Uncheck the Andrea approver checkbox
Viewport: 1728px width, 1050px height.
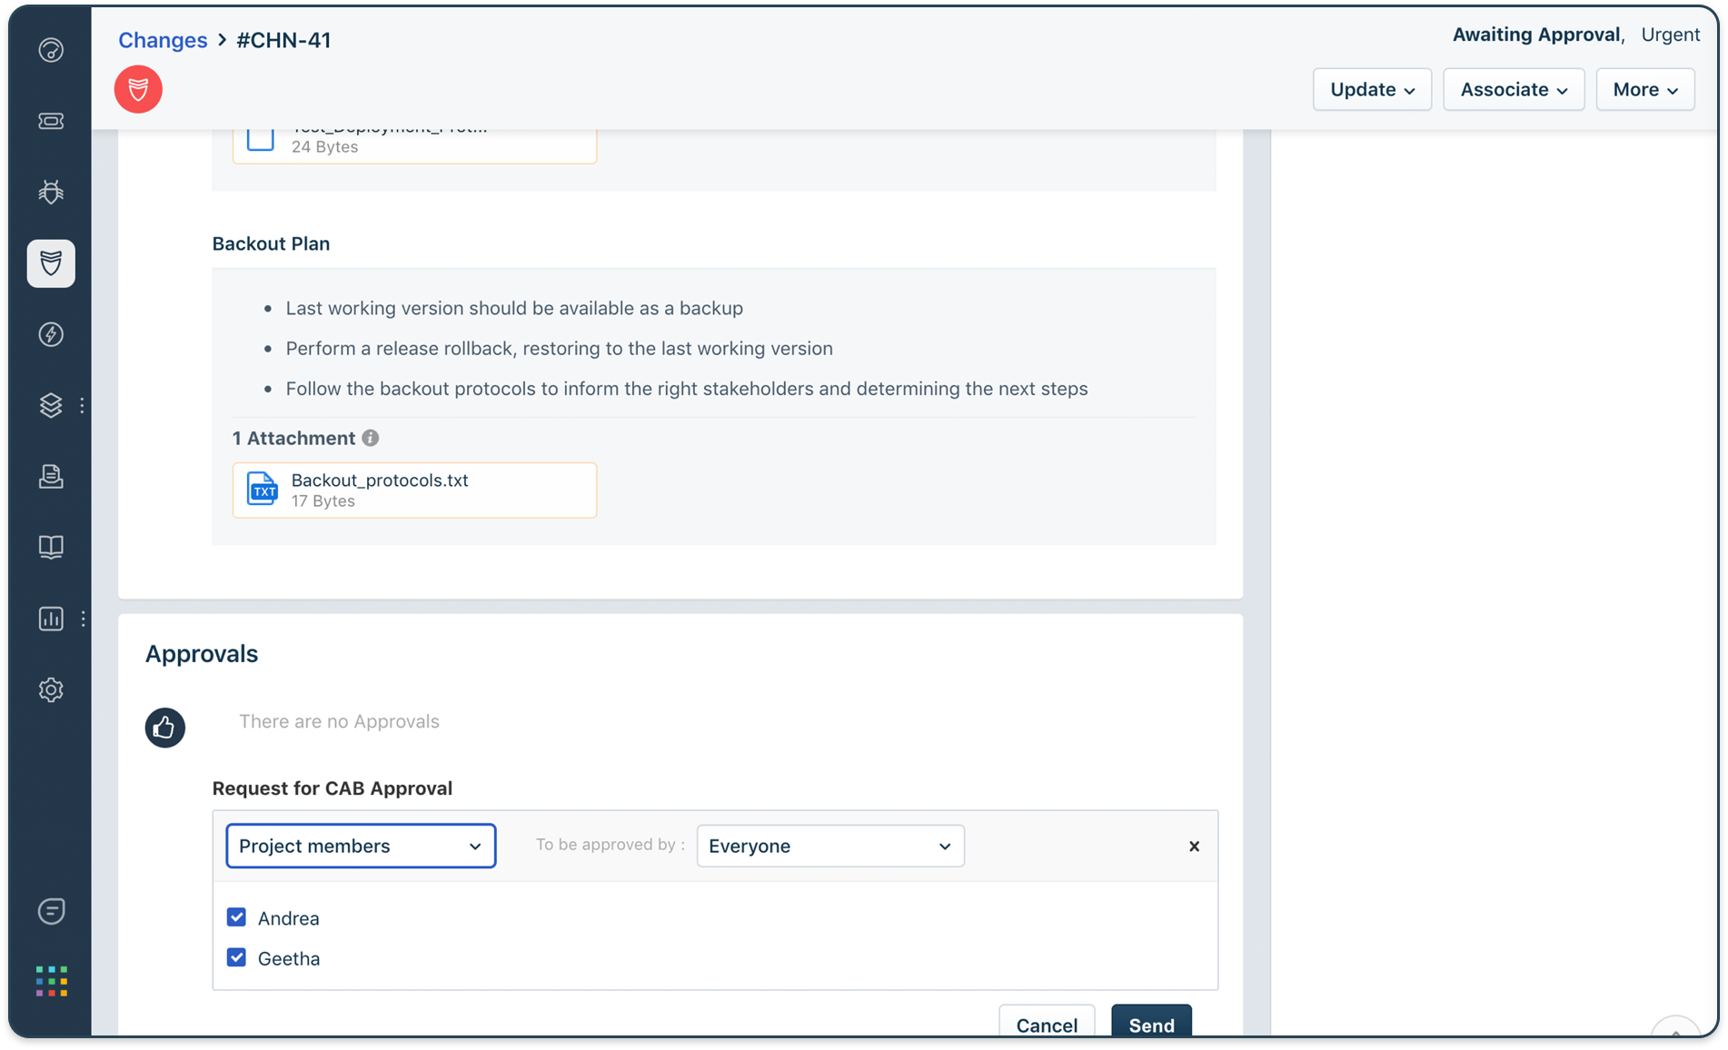click(236, 916)
